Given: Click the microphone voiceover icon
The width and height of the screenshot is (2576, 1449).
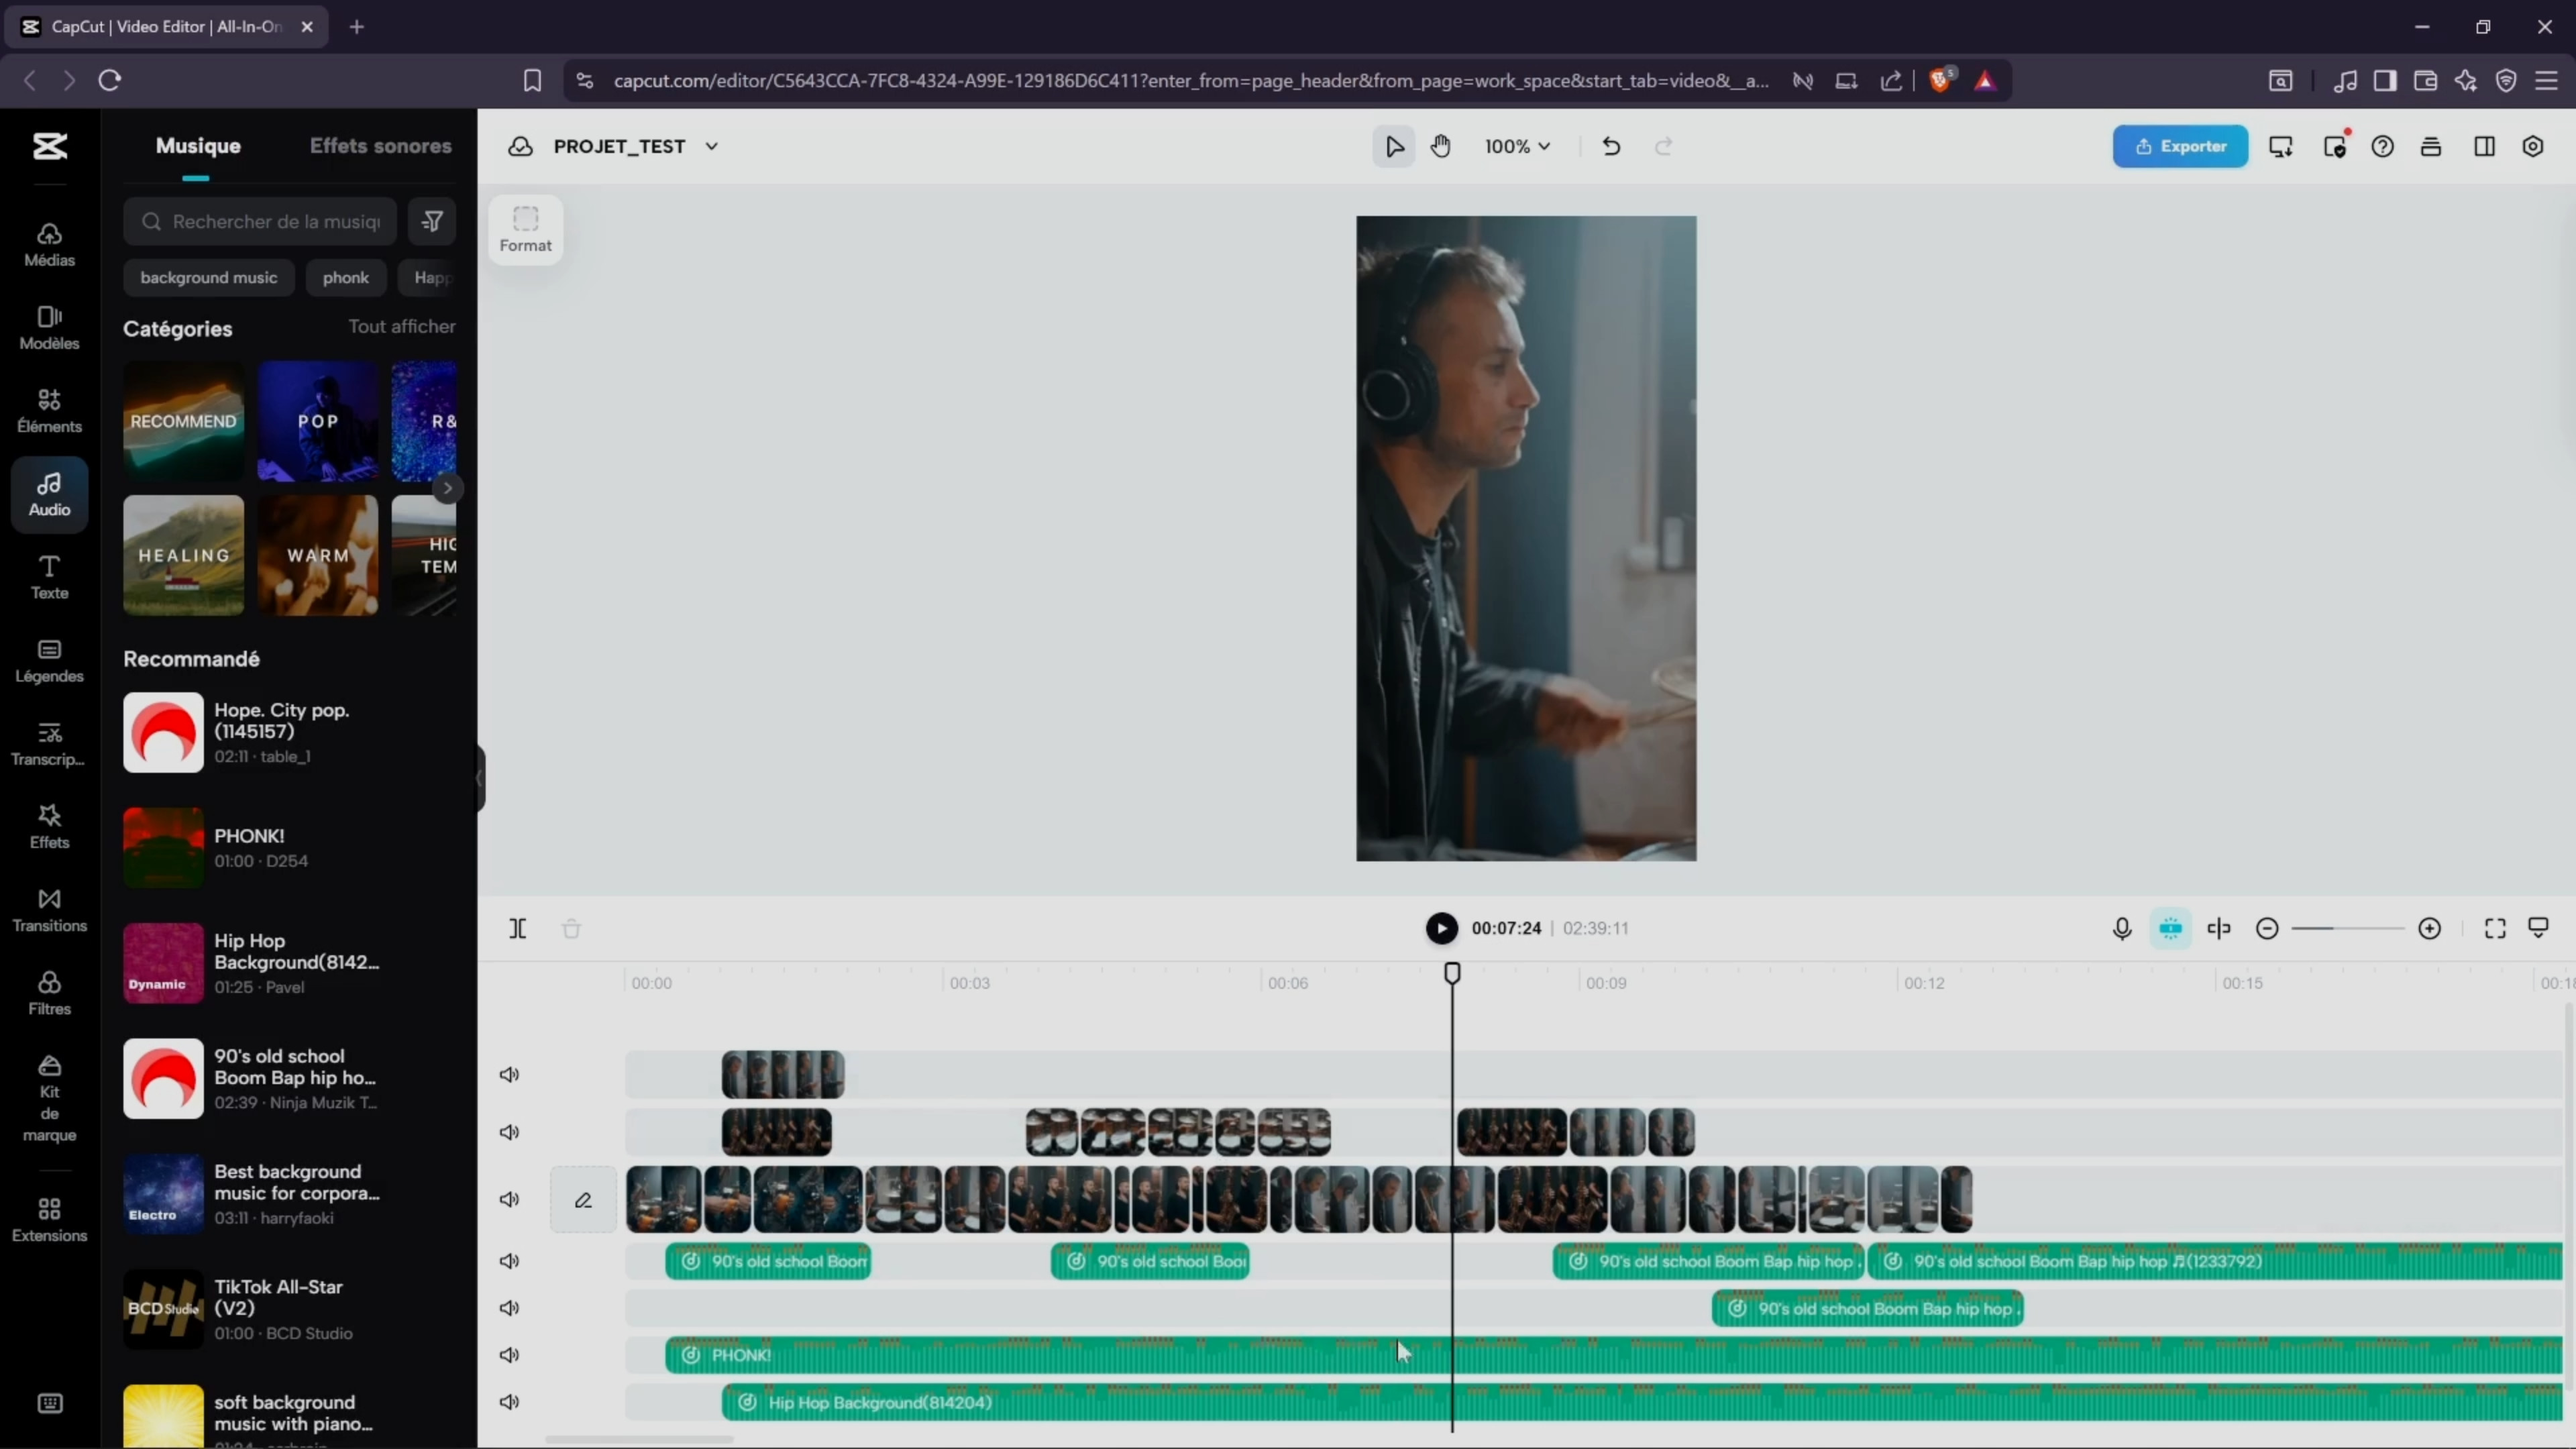Looking at the screenshot, I should 2122,928.
